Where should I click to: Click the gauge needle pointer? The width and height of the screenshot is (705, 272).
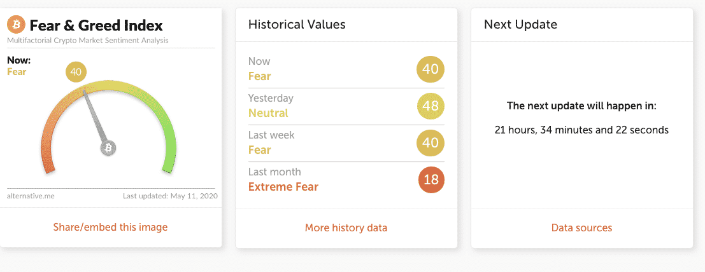(94, 116)
